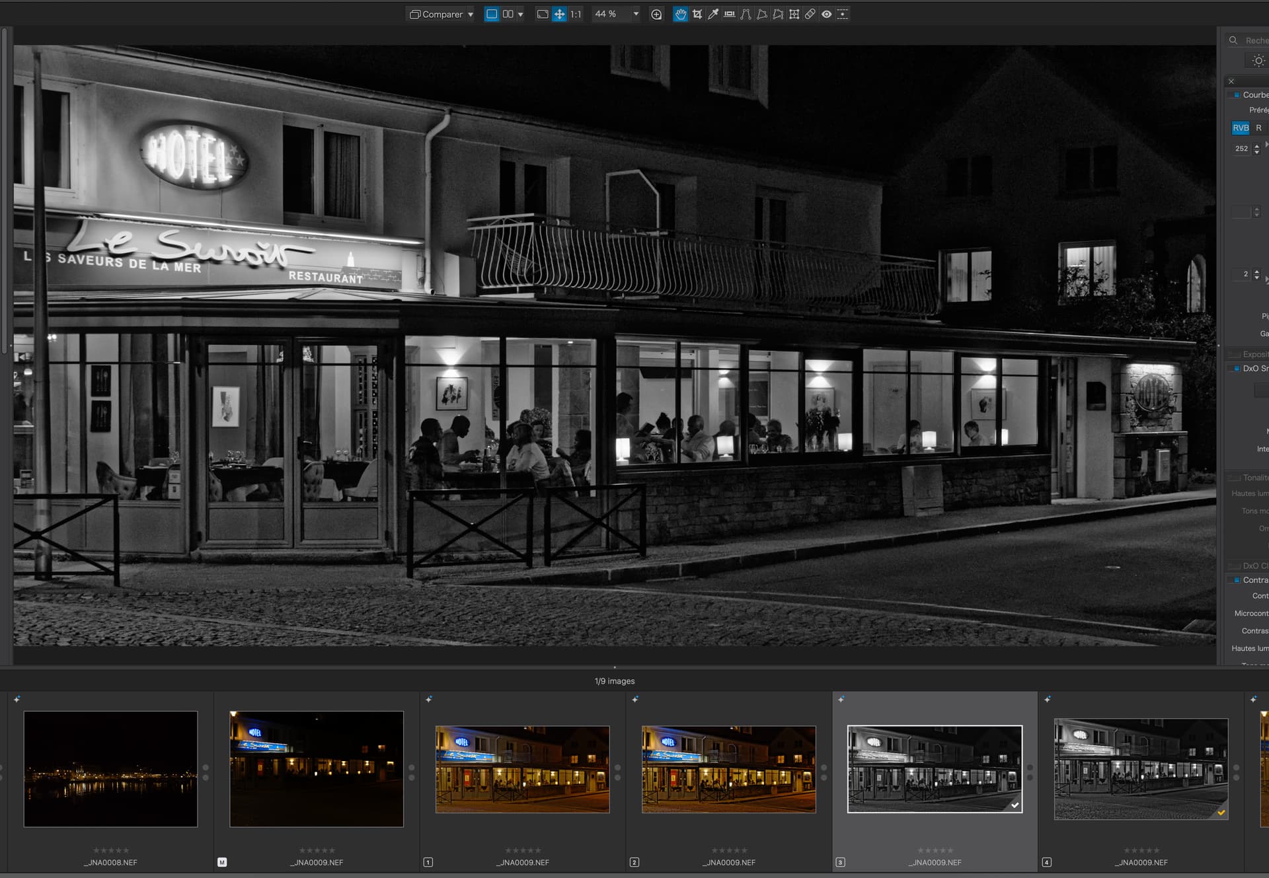Select the ReShape grid tool
The width and height of the screenshot is (1269, 878).
[794, 14]
